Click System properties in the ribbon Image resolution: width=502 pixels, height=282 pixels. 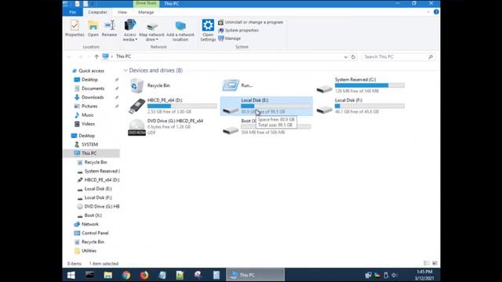click(x=238, y=31)
